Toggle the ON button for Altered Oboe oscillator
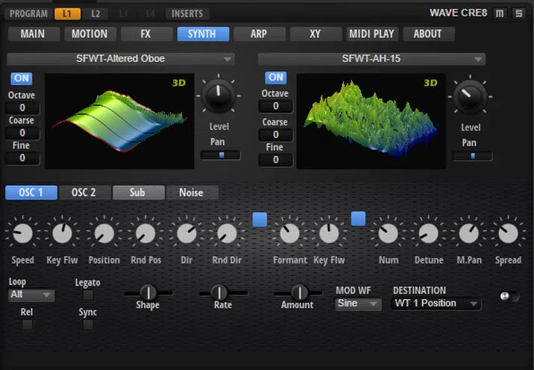 (21, 78)
